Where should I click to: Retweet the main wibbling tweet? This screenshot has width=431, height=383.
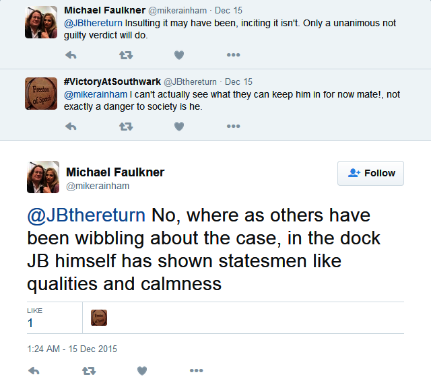[88, 371]
